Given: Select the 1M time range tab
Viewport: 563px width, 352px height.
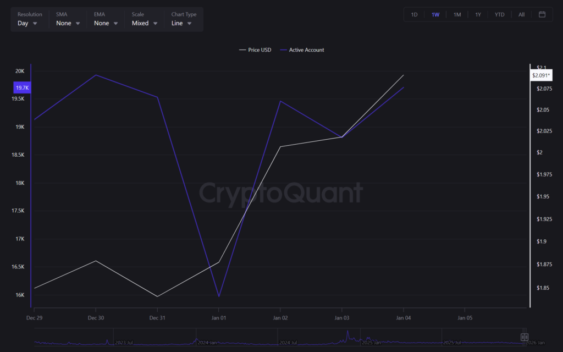Looking at the screenshot, I should (457, 14).
